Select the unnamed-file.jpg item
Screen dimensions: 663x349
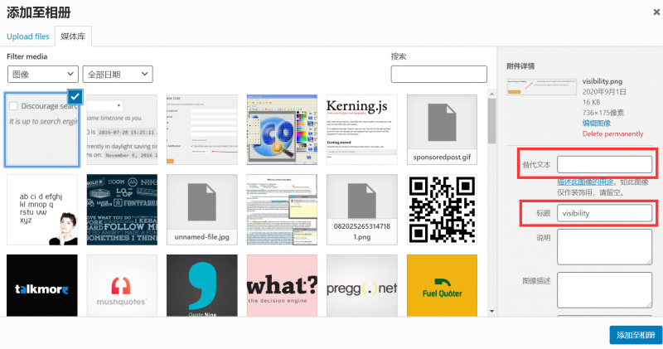(x=201, y=210)
